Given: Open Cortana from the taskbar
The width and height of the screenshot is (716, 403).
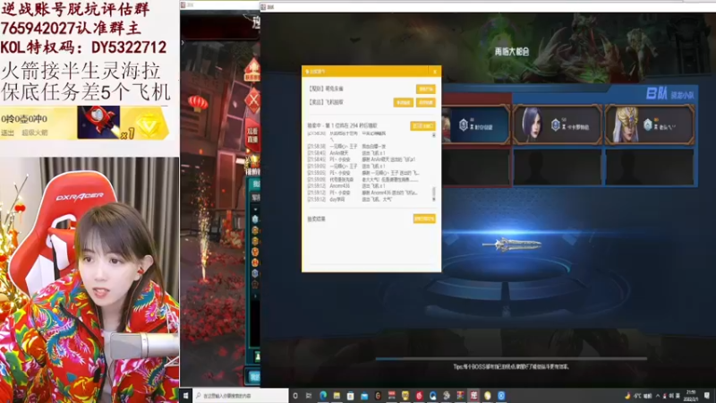Looking at the screenshot, I should (x=295, y=396).
